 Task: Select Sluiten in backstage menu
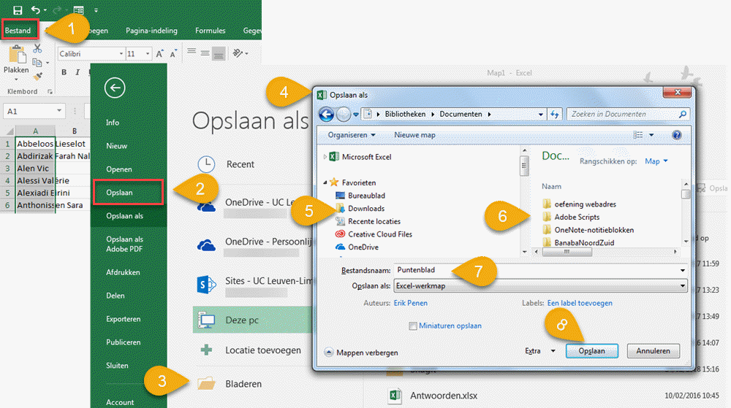[x=117, y=365]
